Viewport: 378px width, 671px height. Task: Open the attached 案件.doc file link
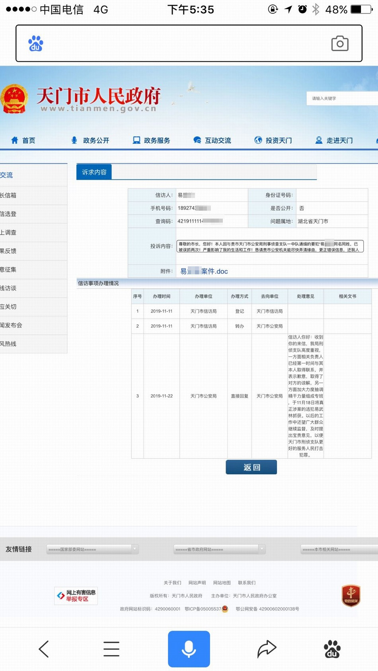204,271
